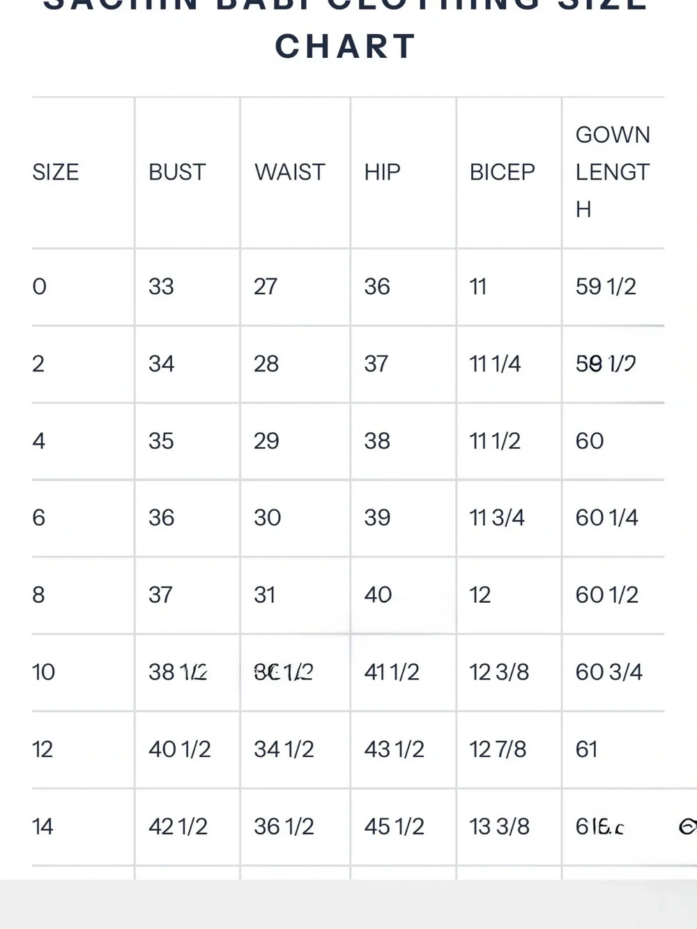
Task: Click the GOWN LENGTH column header
Action: (x=613, y=172)
